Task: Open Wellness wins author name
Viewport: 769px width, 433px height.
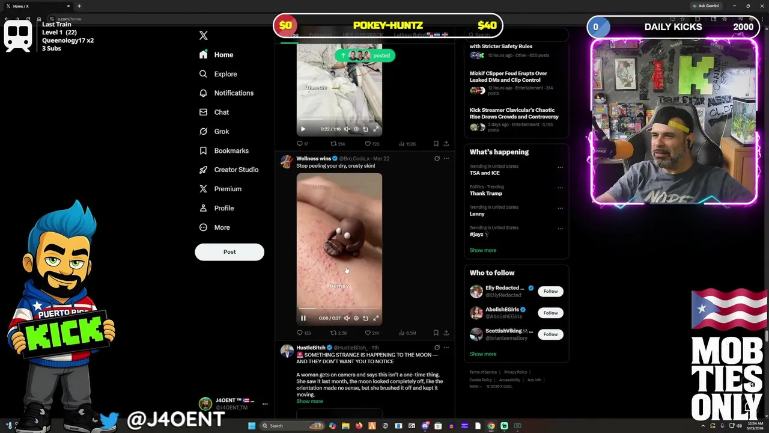Action: pyautogui.click(x=313, y=159)
